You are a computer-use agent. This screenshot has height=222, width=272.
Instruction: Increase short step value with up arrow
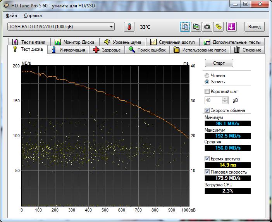pos(225,98)
